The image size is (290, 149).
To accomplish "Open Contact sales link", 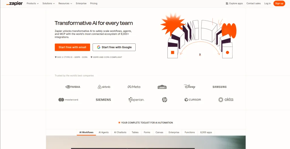I will tap(253, 3).
